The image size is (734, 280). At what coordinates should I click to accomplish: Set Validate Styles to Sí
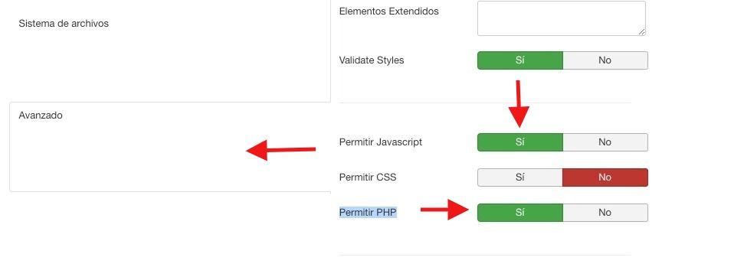point(520,60)
